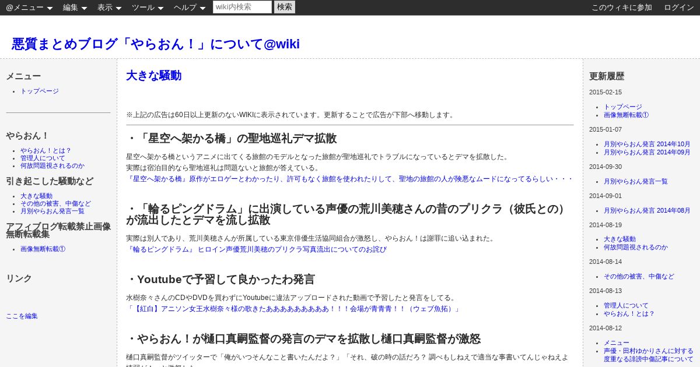Open 何故問題視されるのか in left menu
This screenshot has height=367, width=700.
52,165
